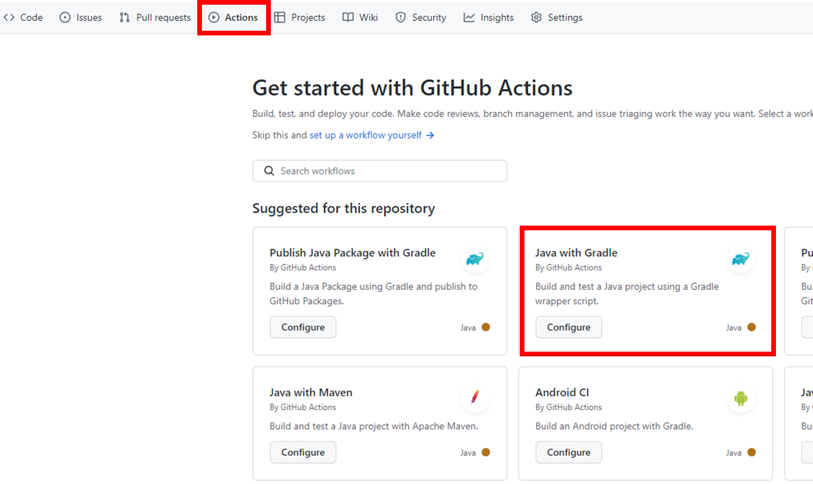The height and width of the screenshot is (484, 813).
Task: Click the Java language dot on Publish Java Package card
Action: tap(486, 327)
